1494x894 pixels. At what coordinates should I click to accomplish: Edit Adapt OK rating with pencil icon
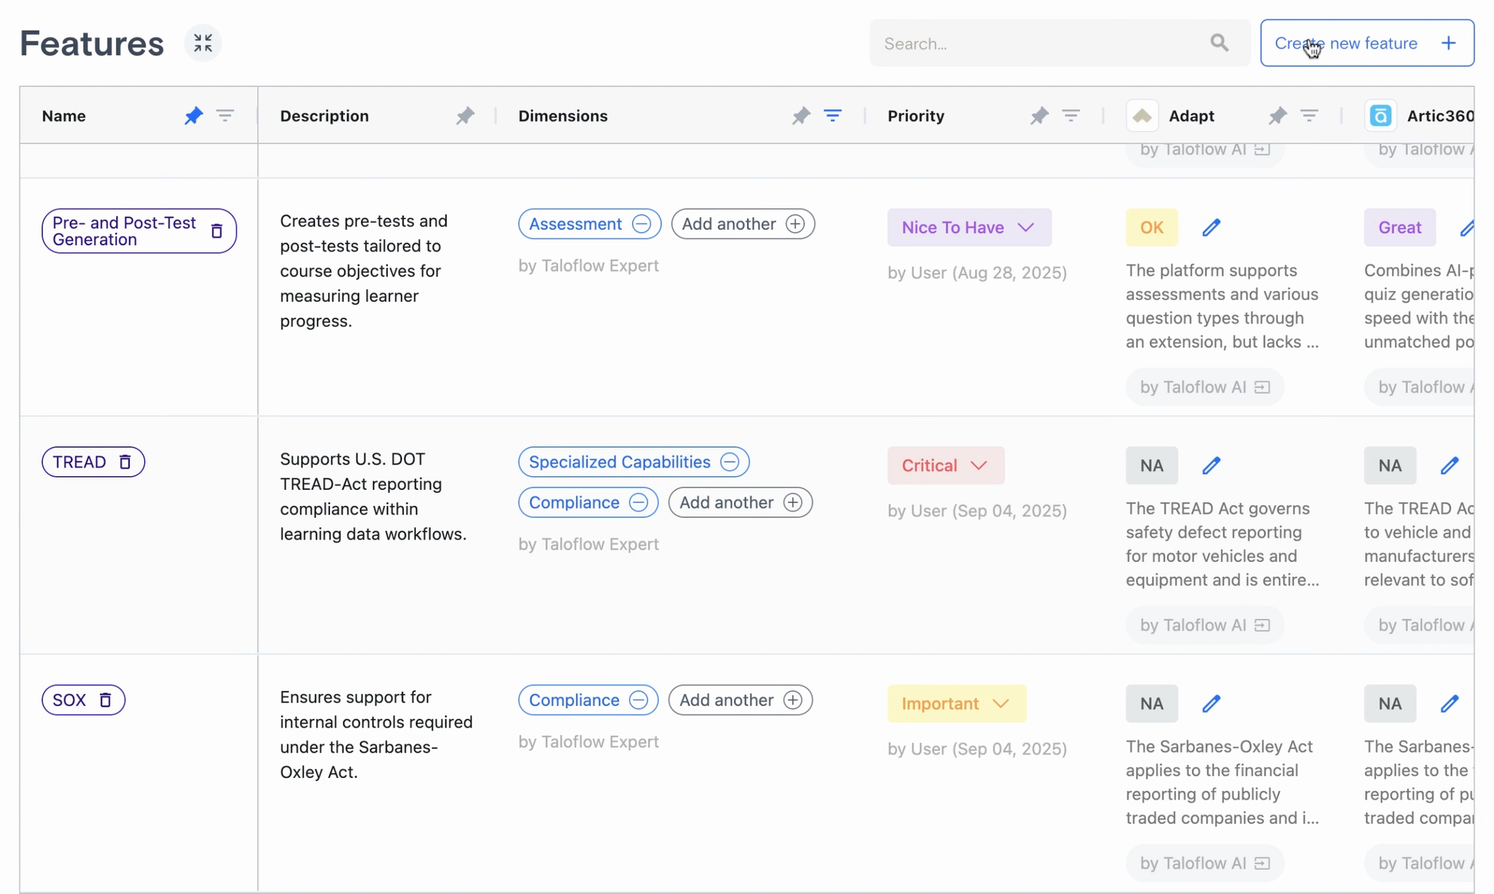pyautogui.click(x=1211, y=227)
